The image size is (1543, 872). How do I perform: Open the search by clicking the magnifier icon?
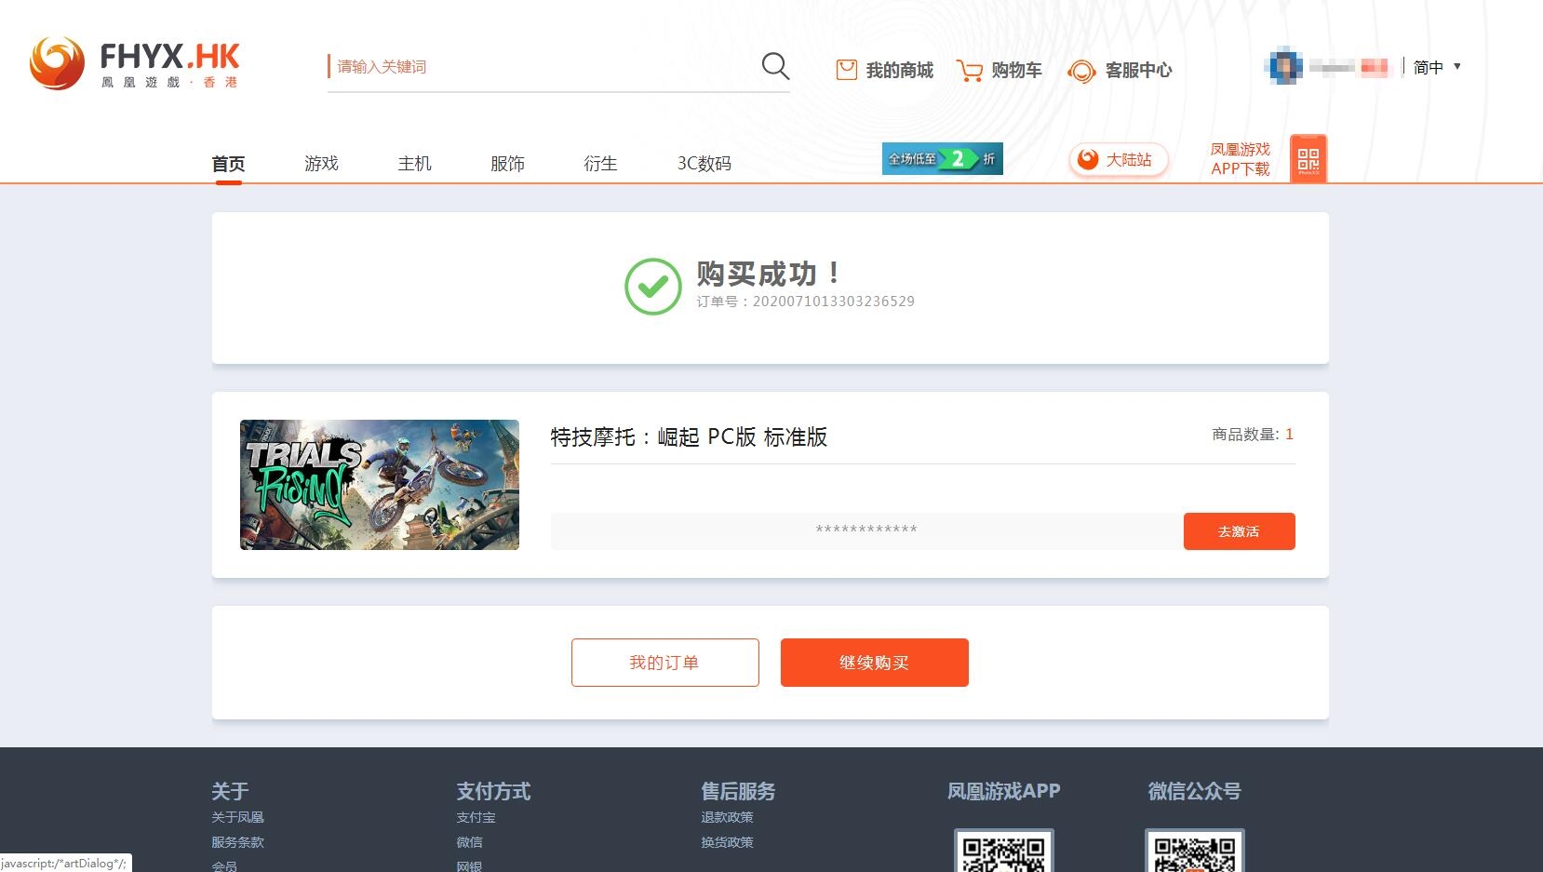click(775, 66)
